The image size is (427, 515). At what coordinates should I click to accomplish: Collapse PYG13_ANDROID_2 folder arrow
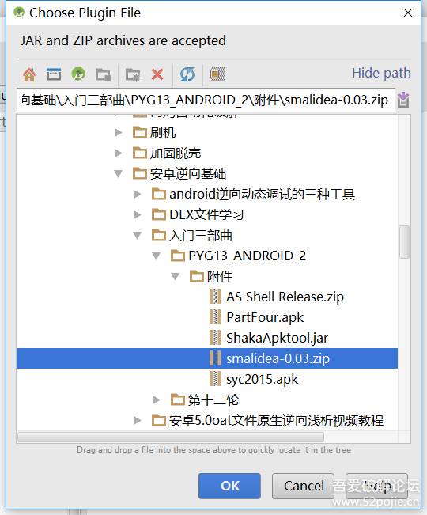[x=157, y=256]
